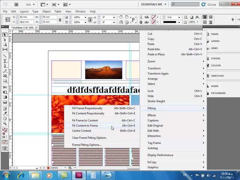Click the search field in application bar
Screen dimensions: 240x180
click(x=185, y=4)
